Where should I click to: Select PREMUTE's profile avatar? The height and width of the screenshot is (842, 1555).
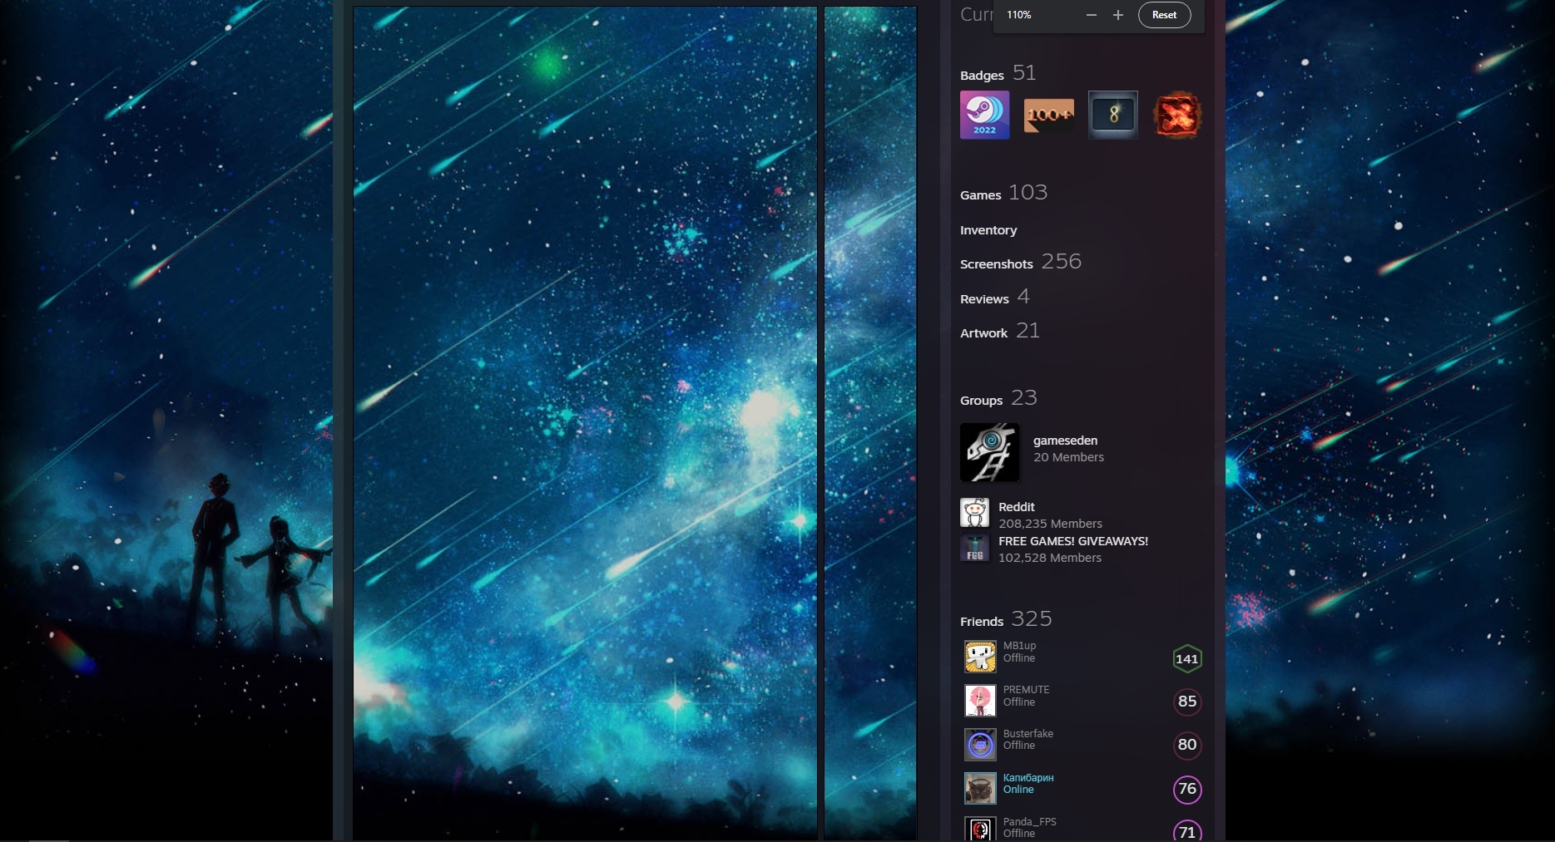click(979, 700)
